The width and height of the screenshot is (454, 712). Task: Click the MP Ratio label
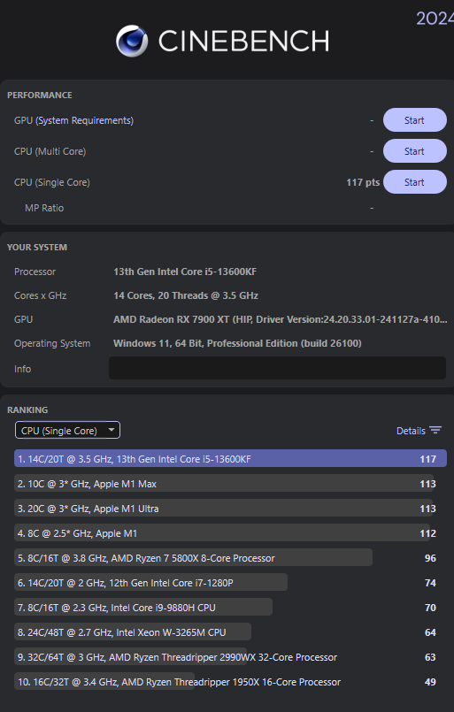44,208
